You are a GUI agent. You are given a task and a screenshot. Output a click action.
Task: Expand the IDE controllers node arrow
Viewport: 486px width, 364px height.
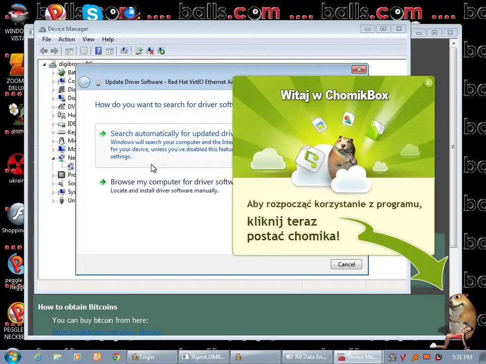tap(53, 124)
